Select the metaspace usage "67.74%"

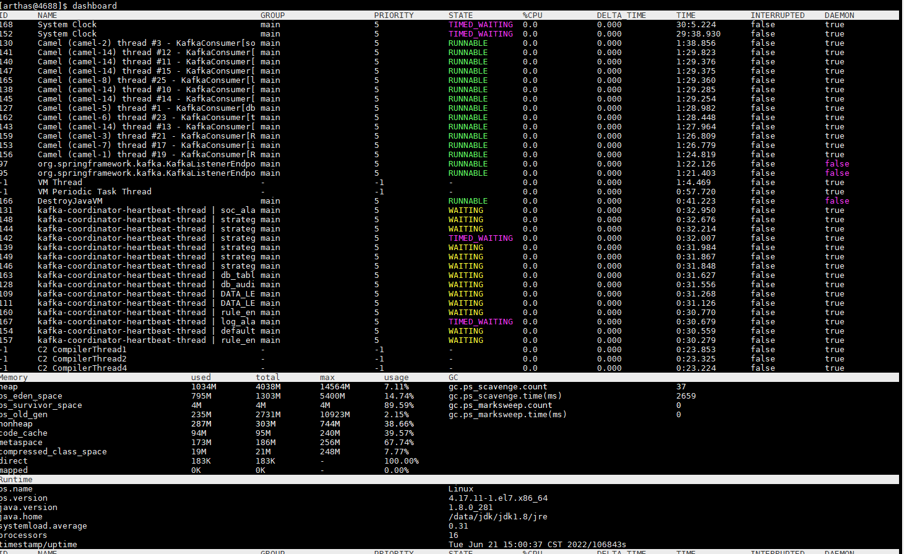point(398,443)
